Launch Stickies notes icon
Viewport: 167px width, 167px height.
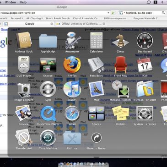point(120,113)
